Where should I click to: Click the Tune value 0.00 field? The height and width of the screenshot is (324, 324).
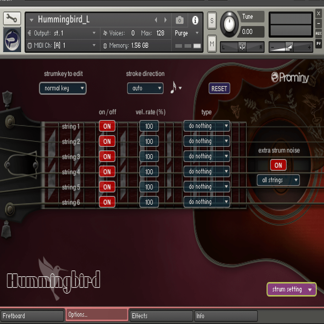point(251,31)
